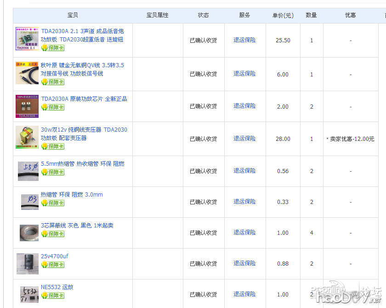Open the NE5532 运放 product title link
This screenshot has height=308, width=386.
tap(57, 287)
